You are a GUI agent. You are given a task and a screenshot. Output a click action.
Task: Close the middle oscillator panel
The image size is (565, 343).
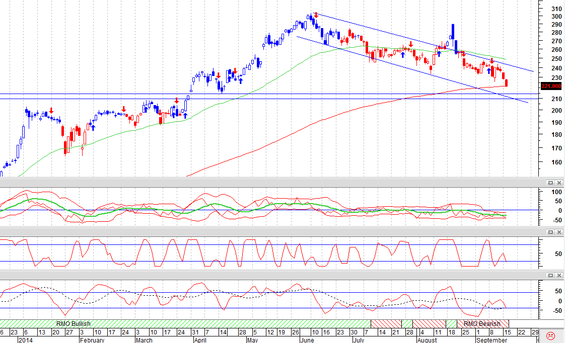559,232
